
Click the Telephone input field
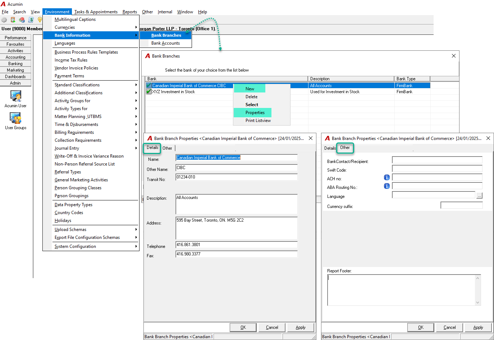click(x=237, y=245)
